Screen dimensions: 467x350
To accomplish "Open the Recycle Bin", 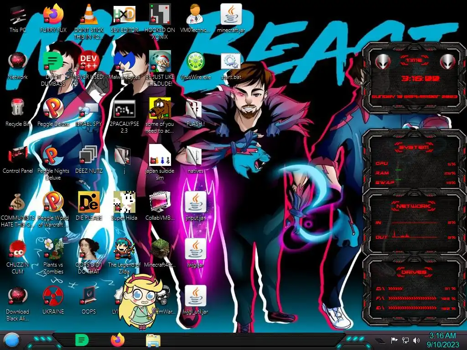I will point(18,113).
